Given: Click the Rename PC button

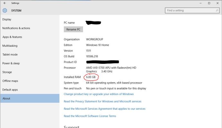Looking at the screenshot, I should pyautogui.click(x=73, y=29).
